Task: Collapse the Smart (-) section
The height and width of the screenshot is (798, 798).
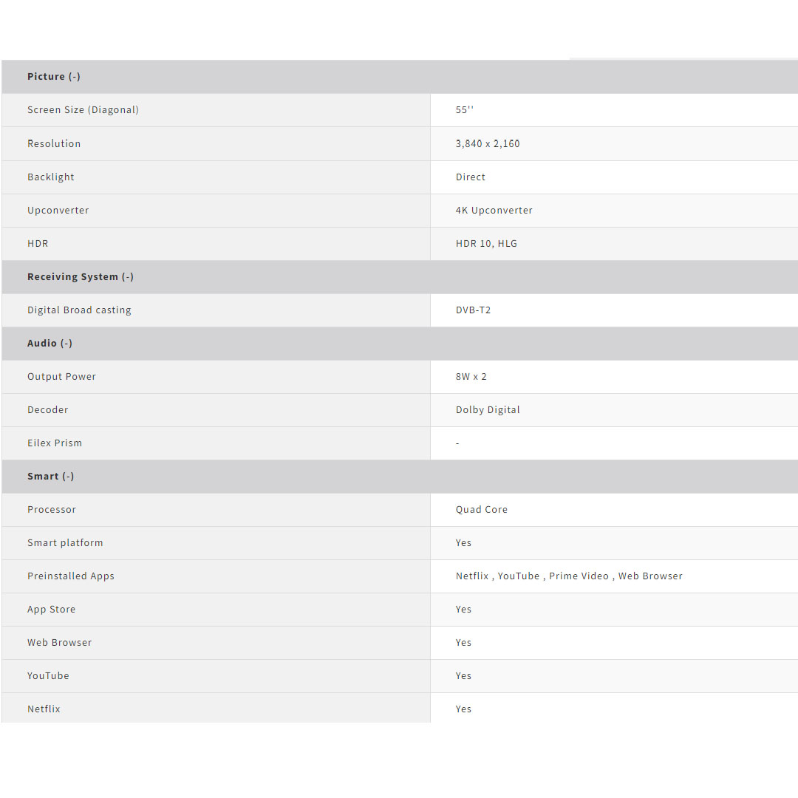Action: click(x=51, y=477)
